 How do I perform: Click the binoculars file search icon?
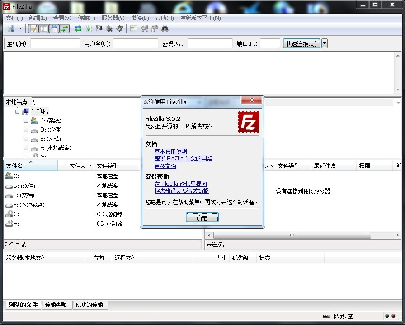coord(165,29)
